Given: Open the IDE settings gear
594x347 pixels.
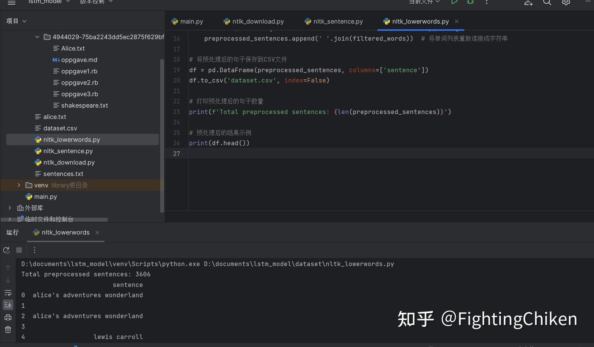Looking at the screenshot, I should (566, 2).
